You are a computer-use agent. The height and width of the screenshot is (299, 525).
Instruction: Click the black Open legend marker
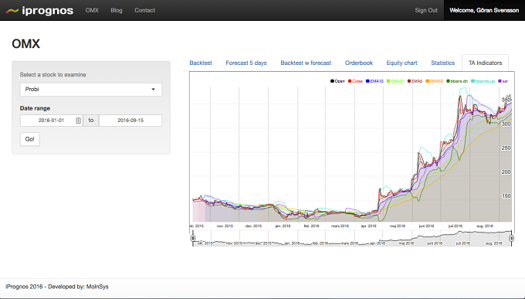pyautogui.click(x=332, y=81)
